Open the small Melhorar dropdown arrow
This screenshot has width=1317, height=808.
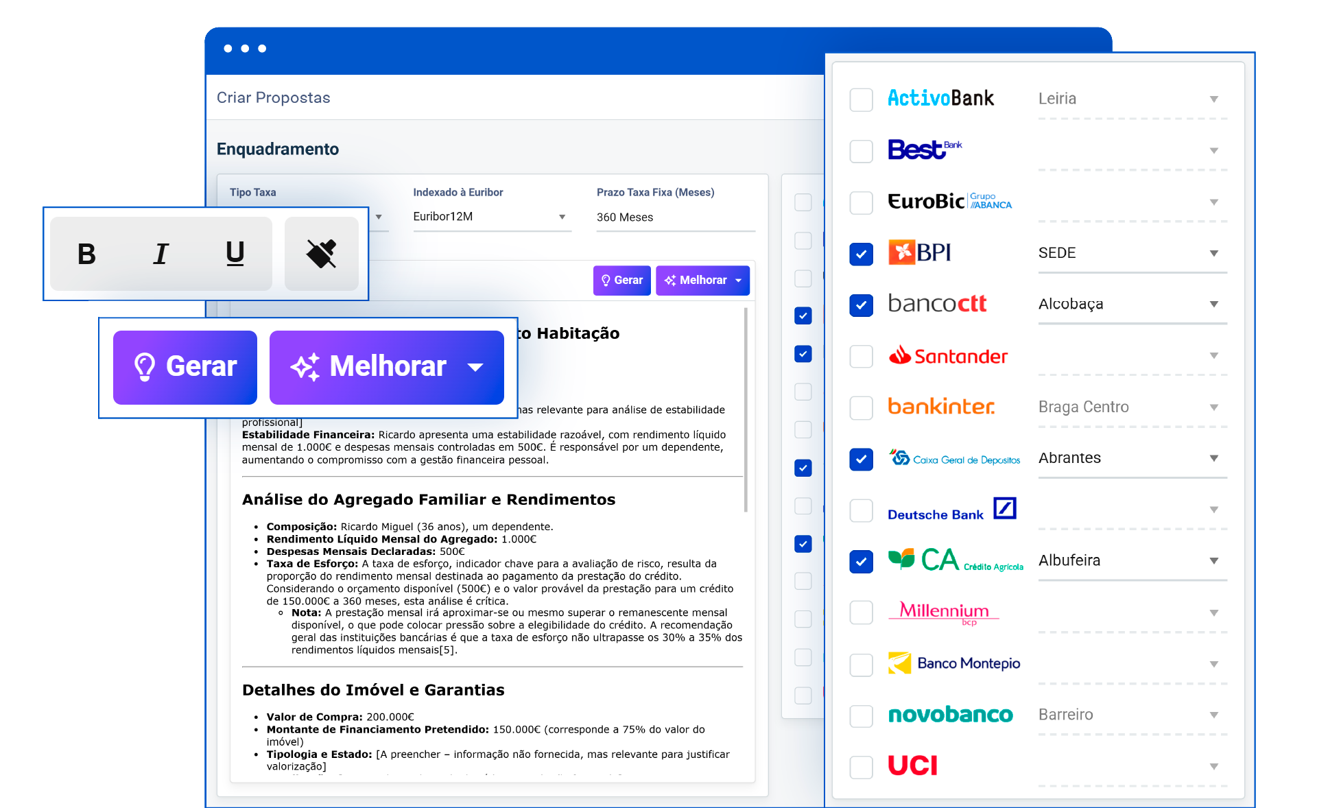point(739,281)
